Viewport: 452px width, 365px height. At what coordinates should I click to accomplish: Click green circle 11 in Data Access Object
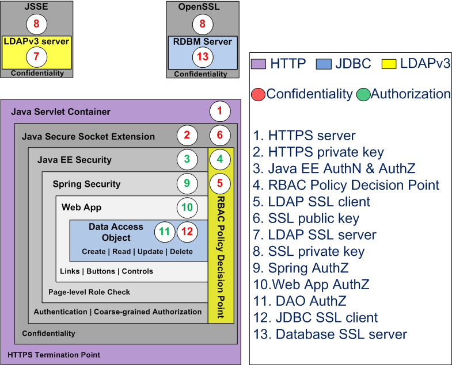pyautogui.click(x=165, y=231)
